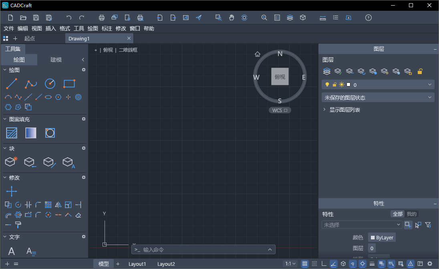Toggle snap mode dotted grid icon
Image resolution: width=439 pixels, height=269 pixels.
pyautogui.click(x=314, y=264)
